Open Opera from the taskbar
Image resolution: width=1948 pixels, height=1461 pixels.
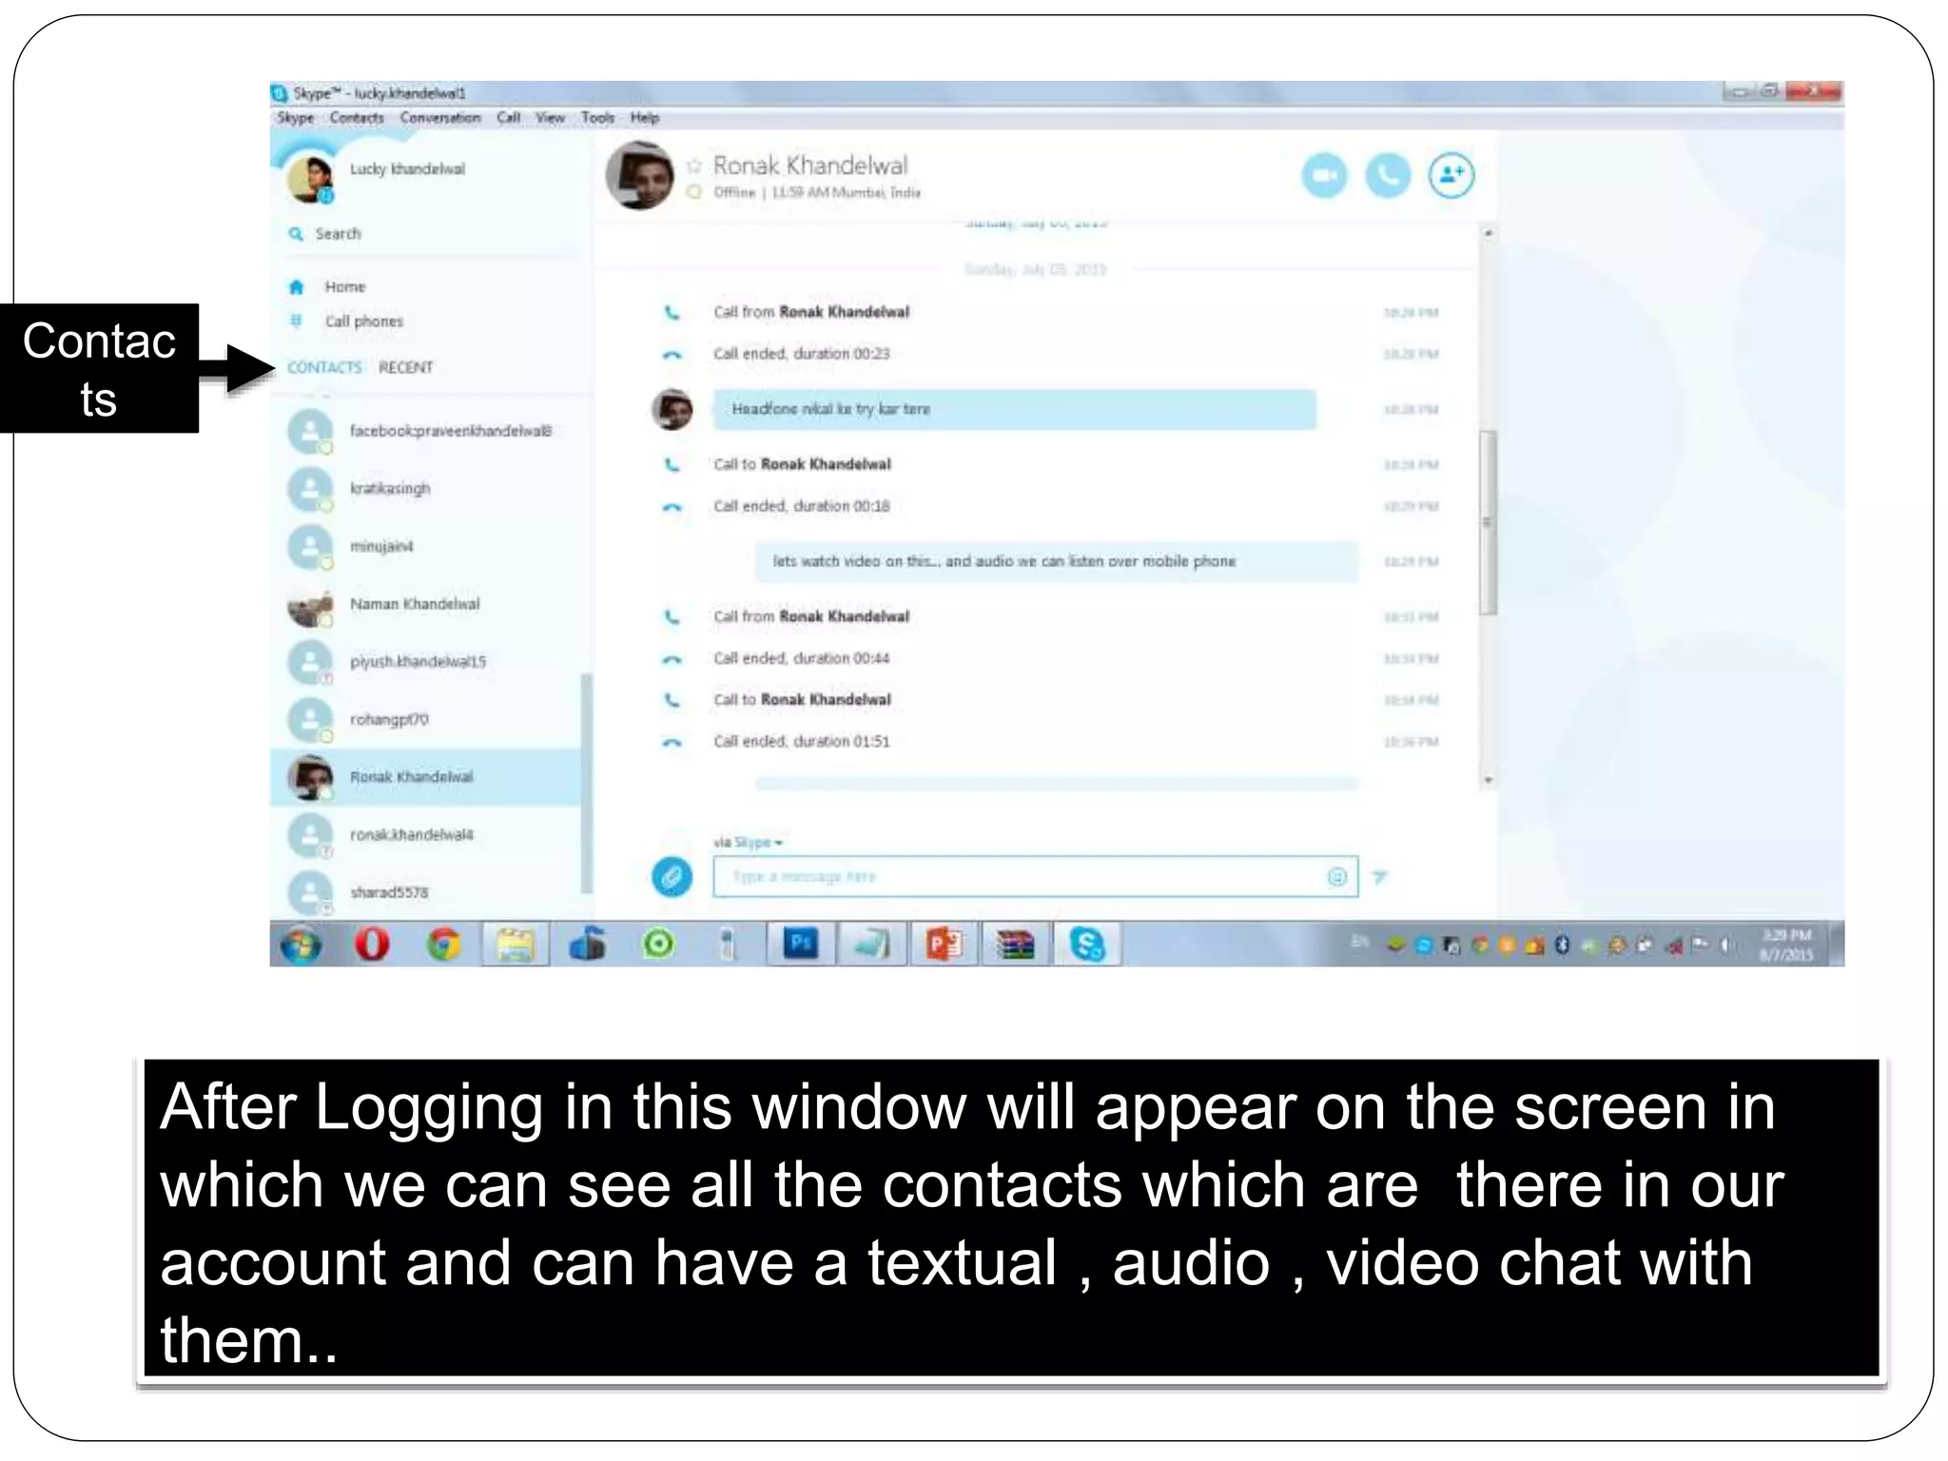tap(372, 945)
